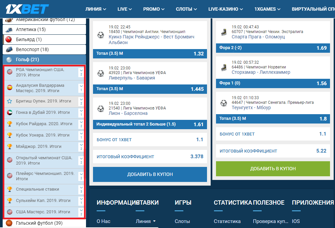
Task: Click the trophy icon beside Специальные ставки
Action: click(10, 189)
